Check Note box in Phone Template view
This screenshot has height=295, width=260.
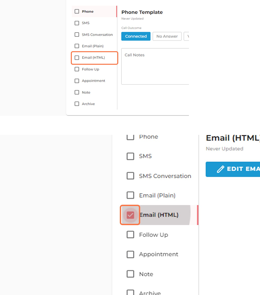coord(77,92)
